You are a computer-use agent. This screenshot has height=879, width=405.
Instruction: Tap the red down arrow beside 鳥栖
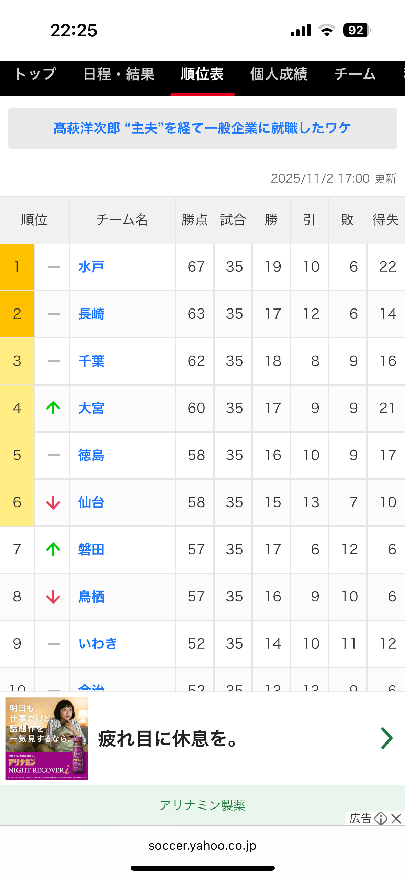[53, 597]
